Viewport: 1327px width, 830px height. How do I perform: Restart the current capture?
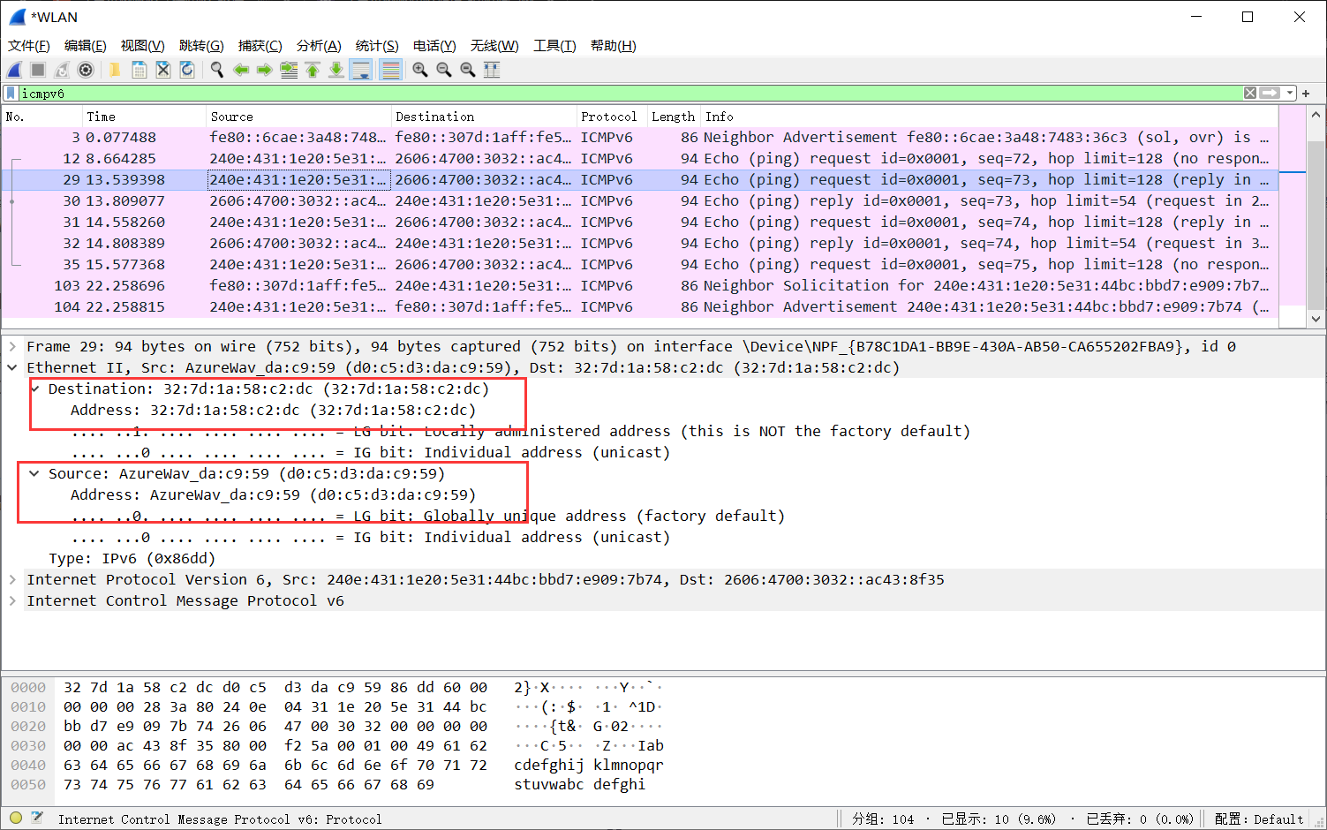62,70
